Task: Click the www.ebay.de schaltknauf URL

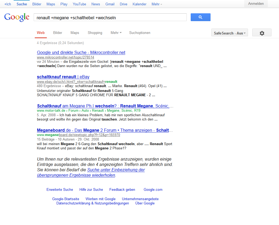Action: pos(77,82)
